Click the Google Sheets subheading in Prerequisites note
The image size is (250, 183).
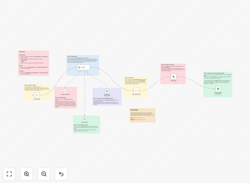click(22, 55)
